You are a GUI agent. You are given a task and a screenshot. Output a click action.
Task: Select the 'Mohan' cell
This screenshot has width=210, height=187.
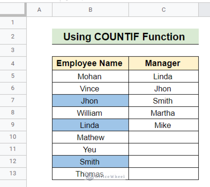point(91,76)
